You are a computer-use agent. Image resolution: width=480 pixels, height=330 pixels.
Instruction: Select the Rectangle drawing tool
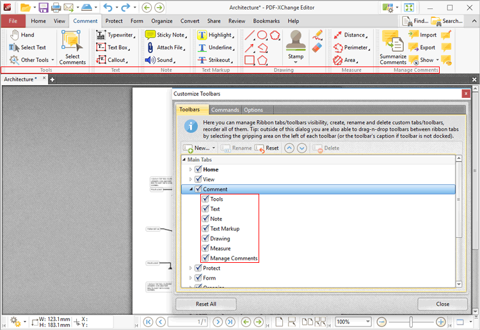point(250,60)
